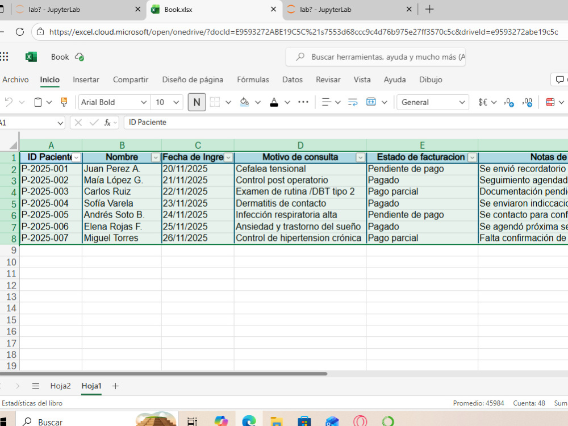Click the Paste clipboard icon
Image resolution: width=568 pixels, height=426 pixels.
37,102
